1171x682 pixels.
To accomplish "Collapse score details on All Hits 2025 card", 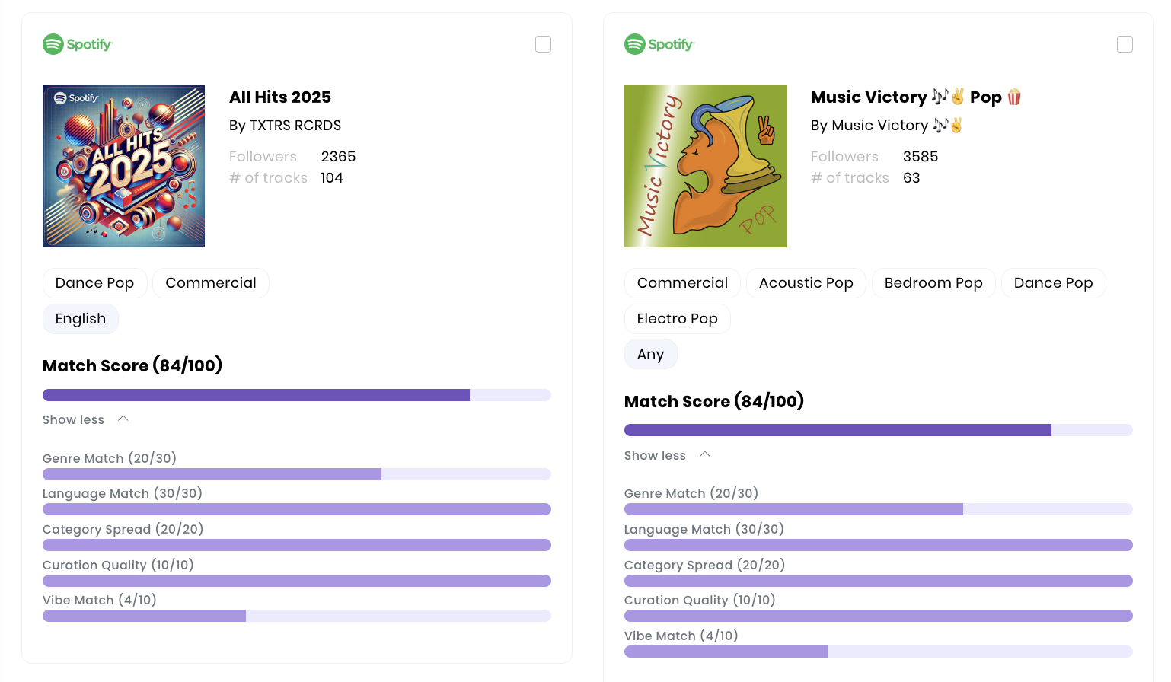I will [x=85, y=419].
